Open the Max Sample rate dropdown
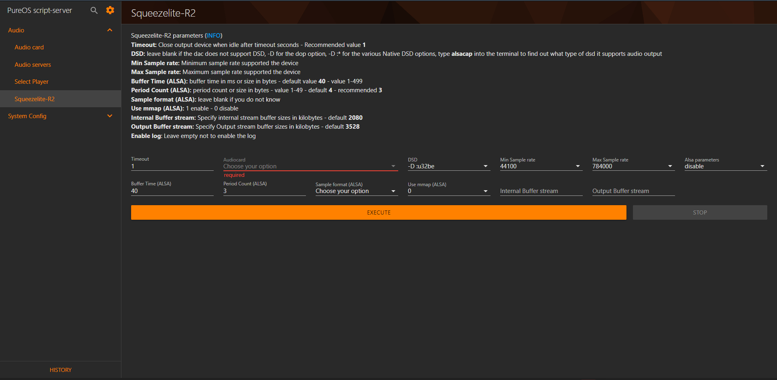This screenshot has width=777, height=380. [633, 166]
